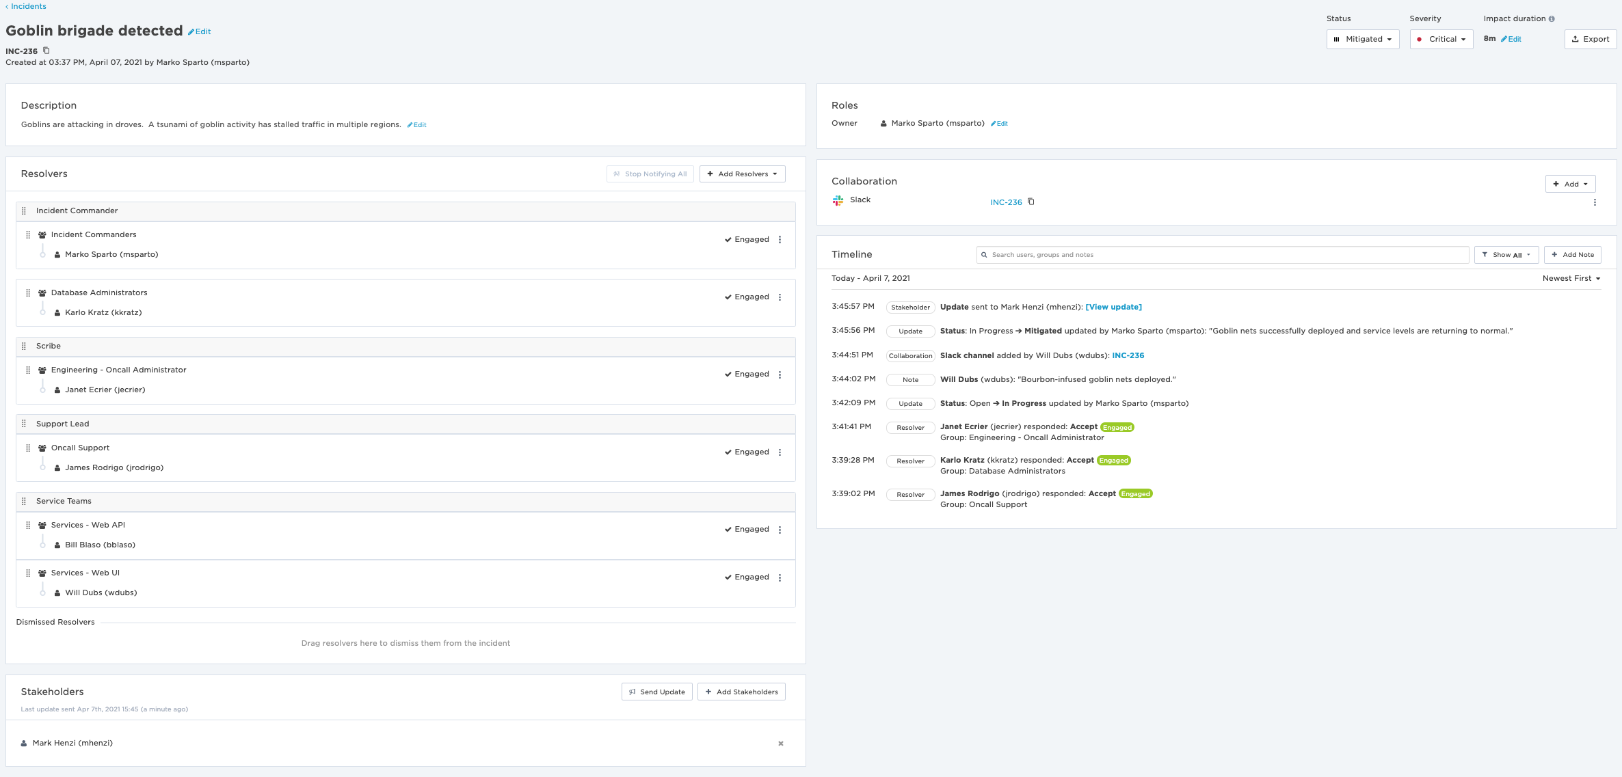Open the Show All timeline filter
Viewport: 1622px width, 777px height.
[x=1506, y=255]
